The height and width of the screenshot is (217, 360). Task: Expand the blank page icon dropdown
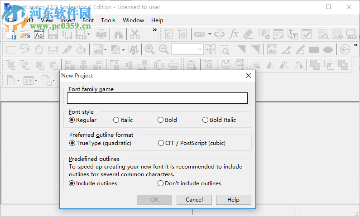tap(18, 80)
